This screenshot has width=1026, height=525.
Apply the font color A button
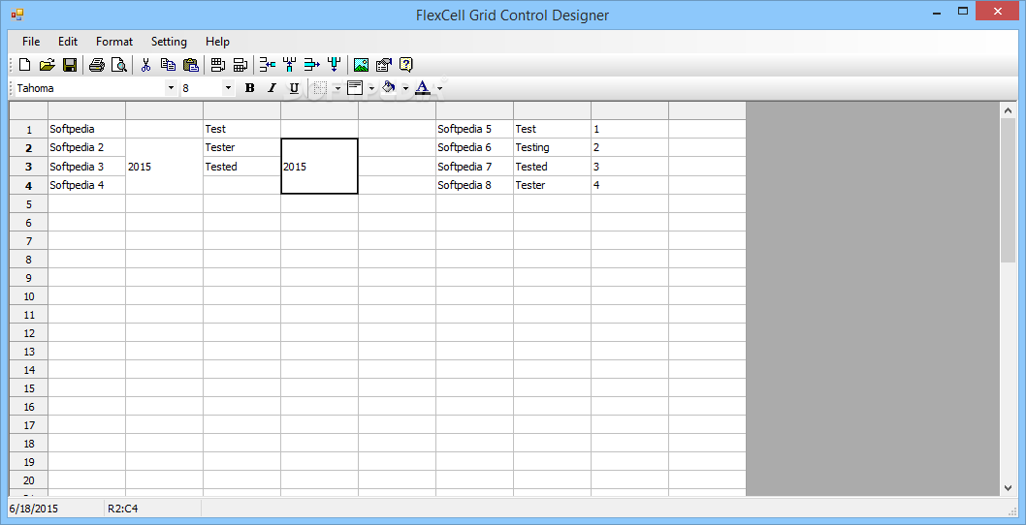coord(423,87)
